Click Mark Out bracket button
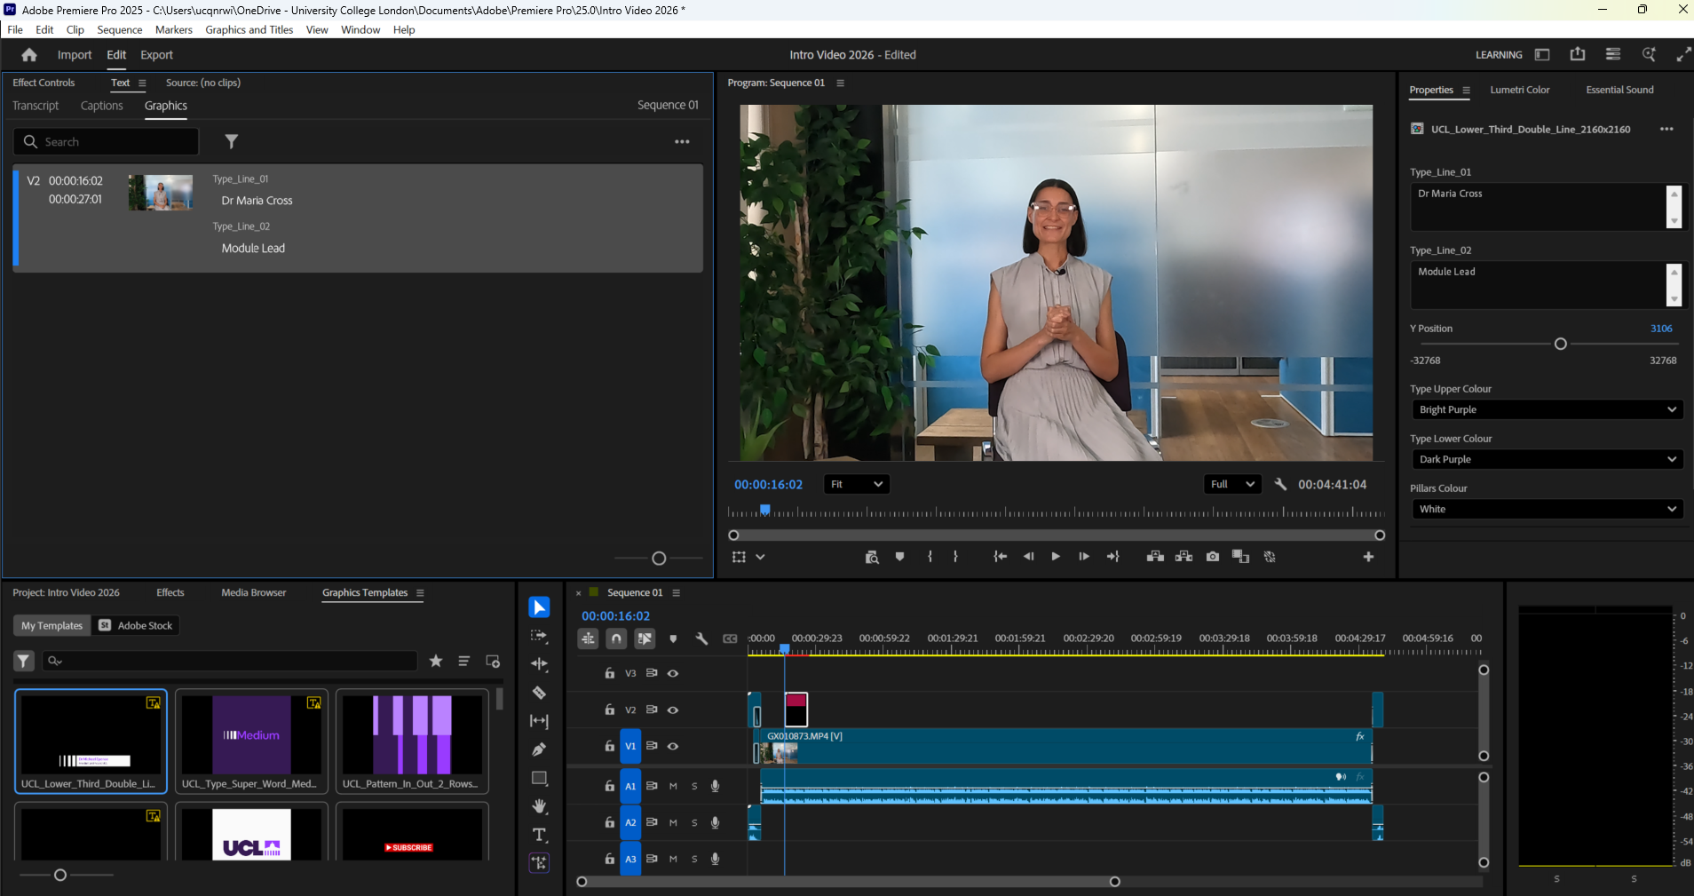Viewport: 1694px width, 896px height. (955, 557)
